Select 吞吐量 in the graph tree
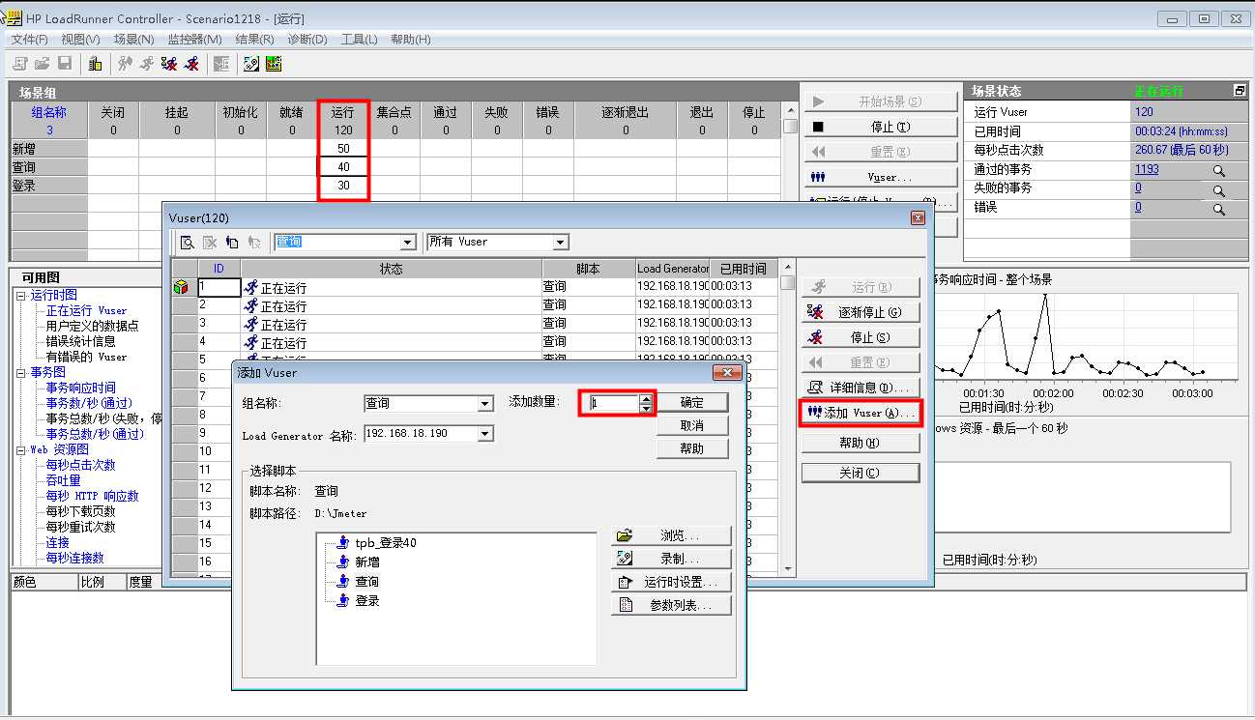Image resolution: width=1255 pixels, height=720 pixels. 63,480
